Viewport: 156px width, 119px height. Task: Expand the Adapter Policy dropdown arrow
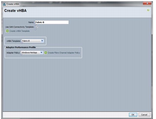(41, 53)
